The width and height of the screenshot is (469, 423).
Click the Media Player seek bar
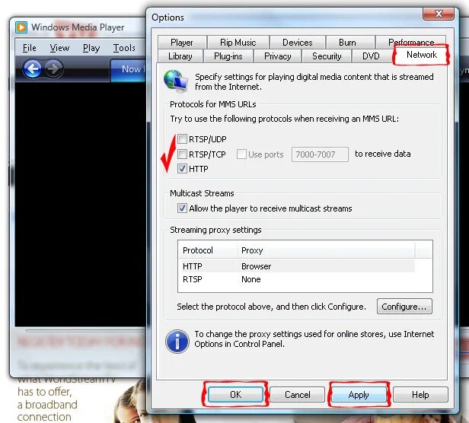click(85, 331)
